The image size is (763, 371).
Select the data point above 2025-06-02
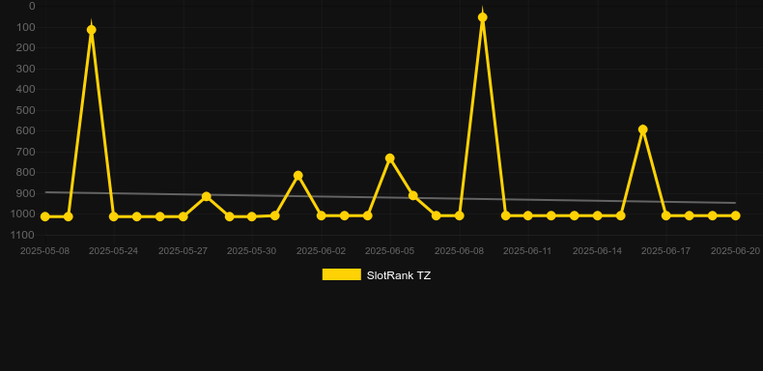coord(322,215)
